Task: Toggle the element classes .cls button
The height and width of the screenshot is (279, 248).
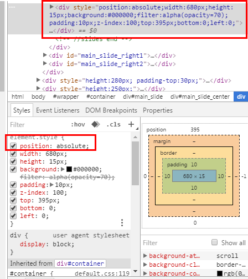Action: (x=113, y=124)
